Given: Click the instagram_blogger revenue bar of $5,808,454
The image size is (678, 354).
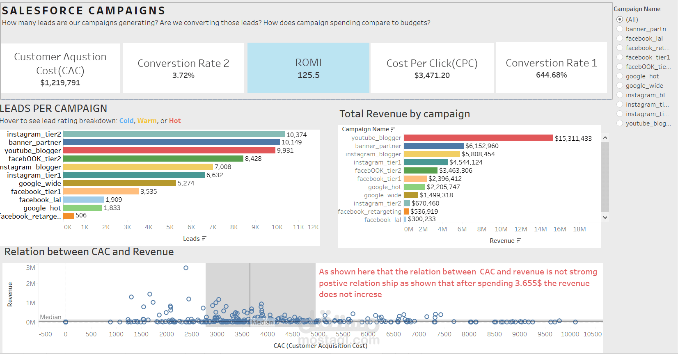Looking at the screenshot, I should click(x=432, y=154).
